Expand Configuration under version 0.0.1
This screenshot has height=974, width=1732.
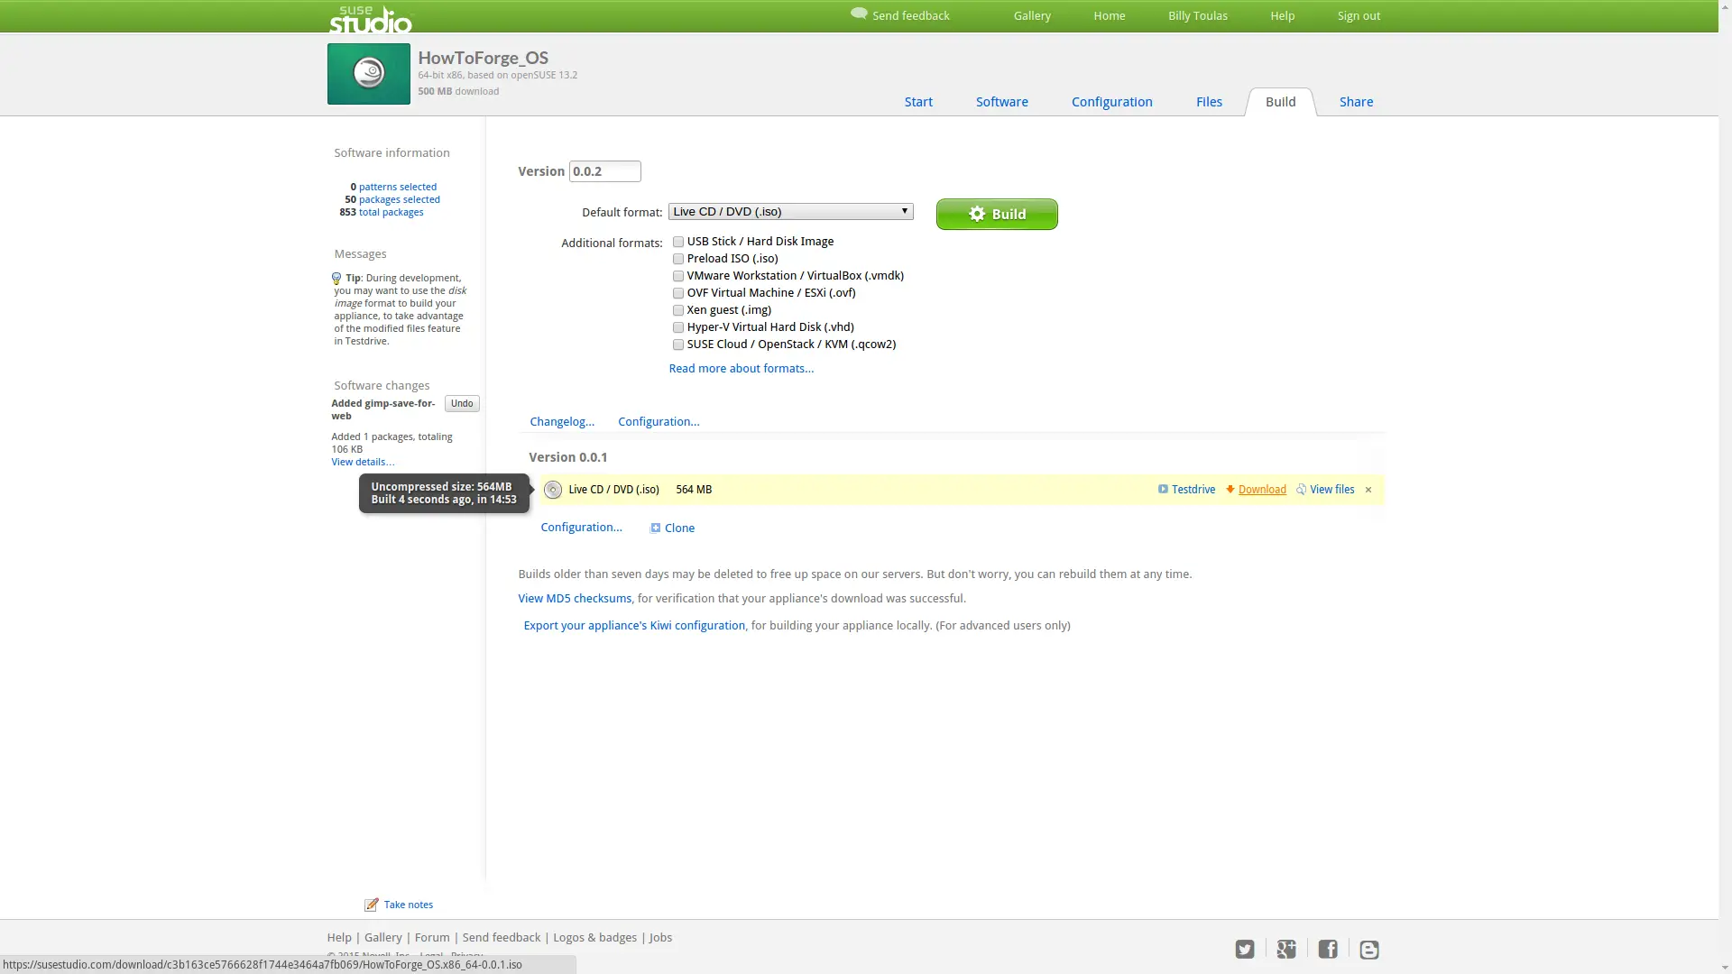point(581,527)
